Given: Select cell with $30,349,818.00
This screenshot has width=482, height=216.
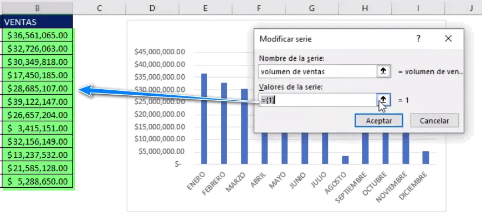Looking at the screenshot, I should click(x=37, y=62).
